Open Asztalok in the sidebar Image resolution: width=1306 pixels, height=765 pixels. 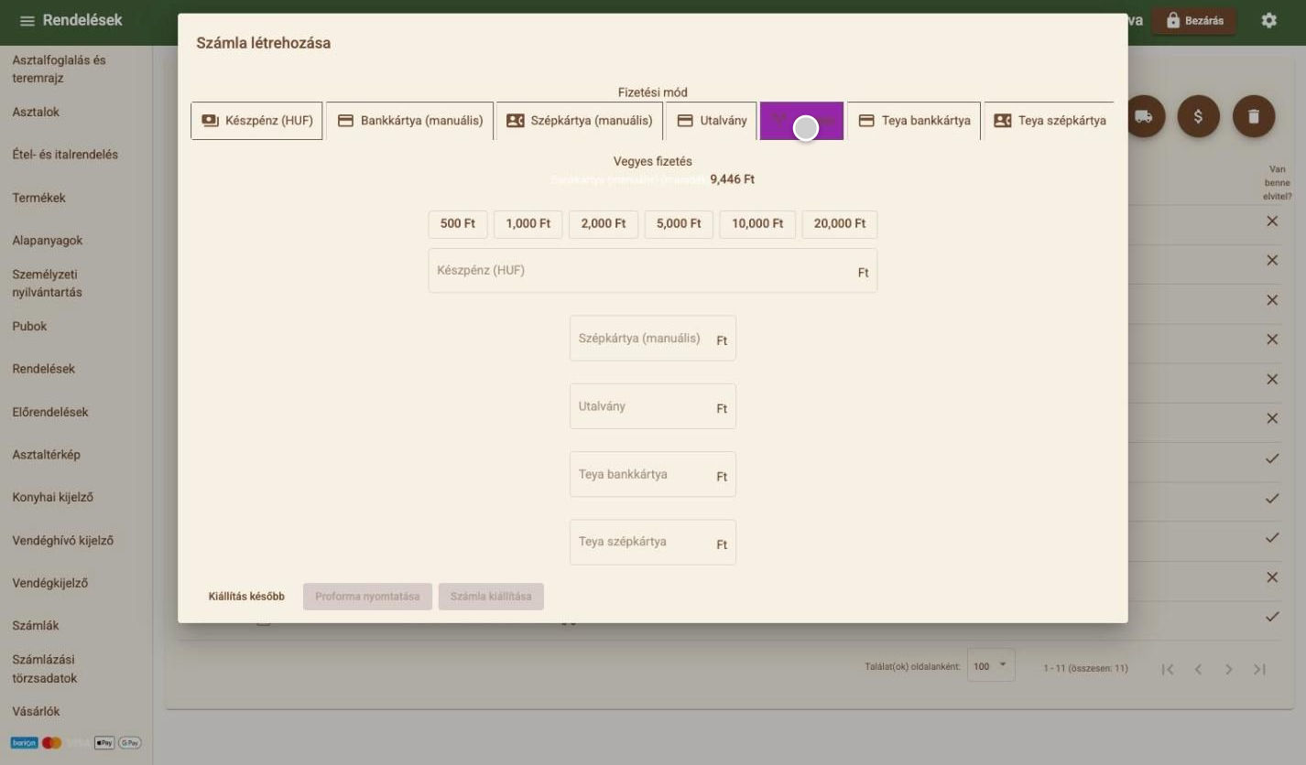[36, 113]
